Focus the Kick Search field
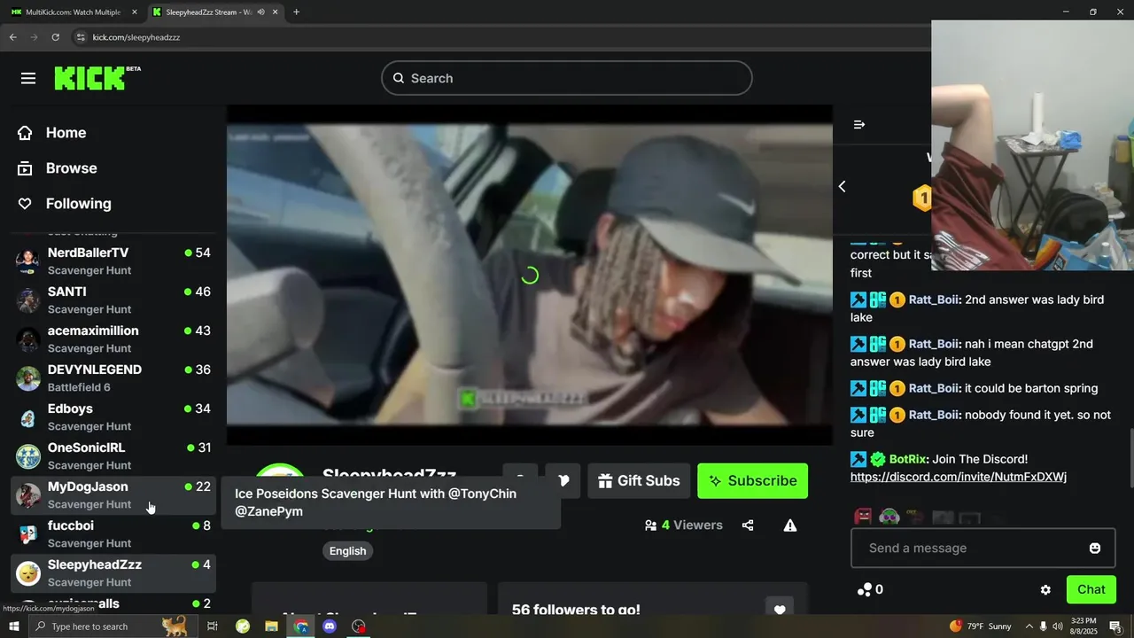This screenshot has width=1134, height=638. (567, 78)
